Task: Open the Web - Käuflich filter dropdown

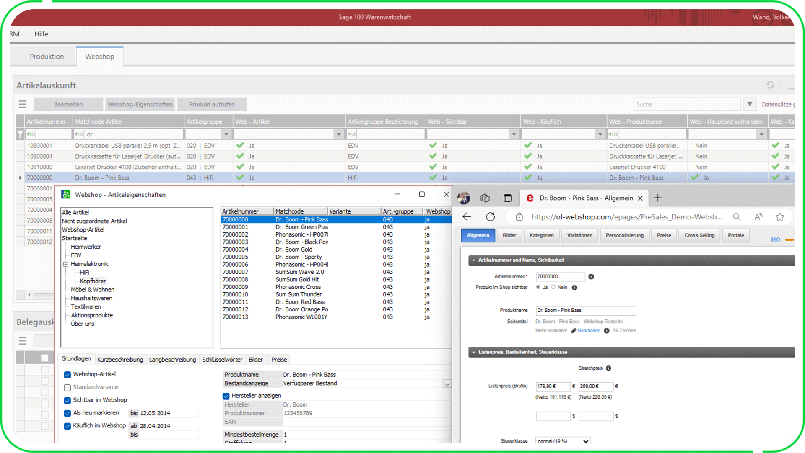Action: [600, 134]
